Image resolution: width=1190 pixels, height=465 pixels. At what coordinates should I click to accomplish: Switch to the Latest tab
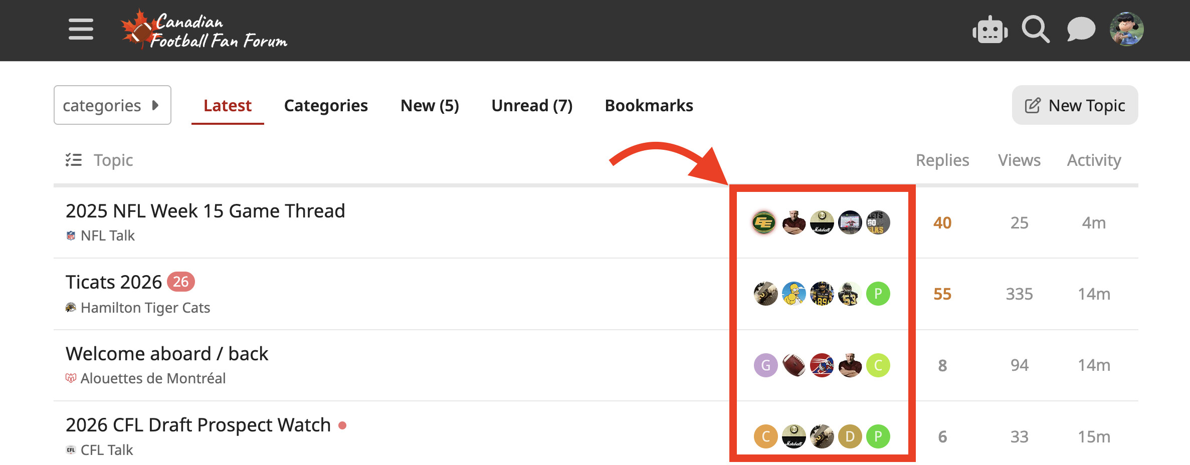[227, 106]
